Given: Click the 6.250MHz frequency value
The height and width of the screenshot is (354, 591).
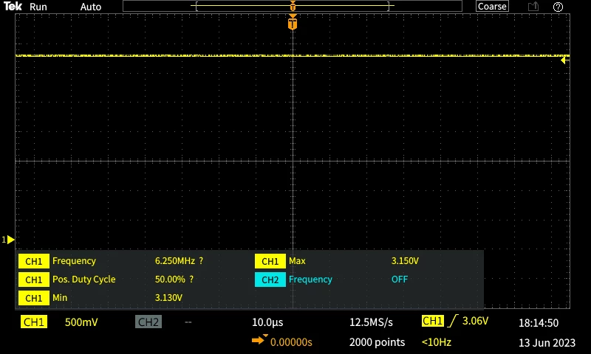Looking at the screenshot, I should [x=175, y=260].
